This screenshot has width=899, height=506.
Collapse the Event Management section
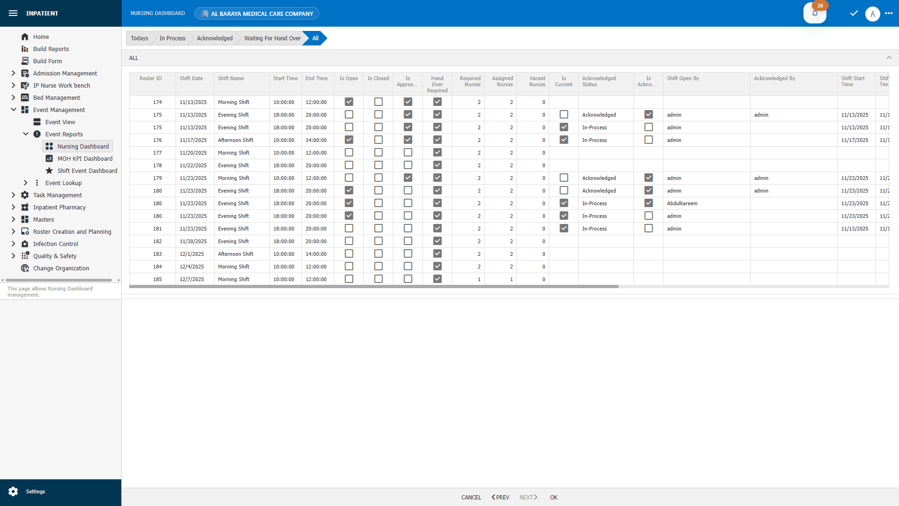[x=13, y=110]
